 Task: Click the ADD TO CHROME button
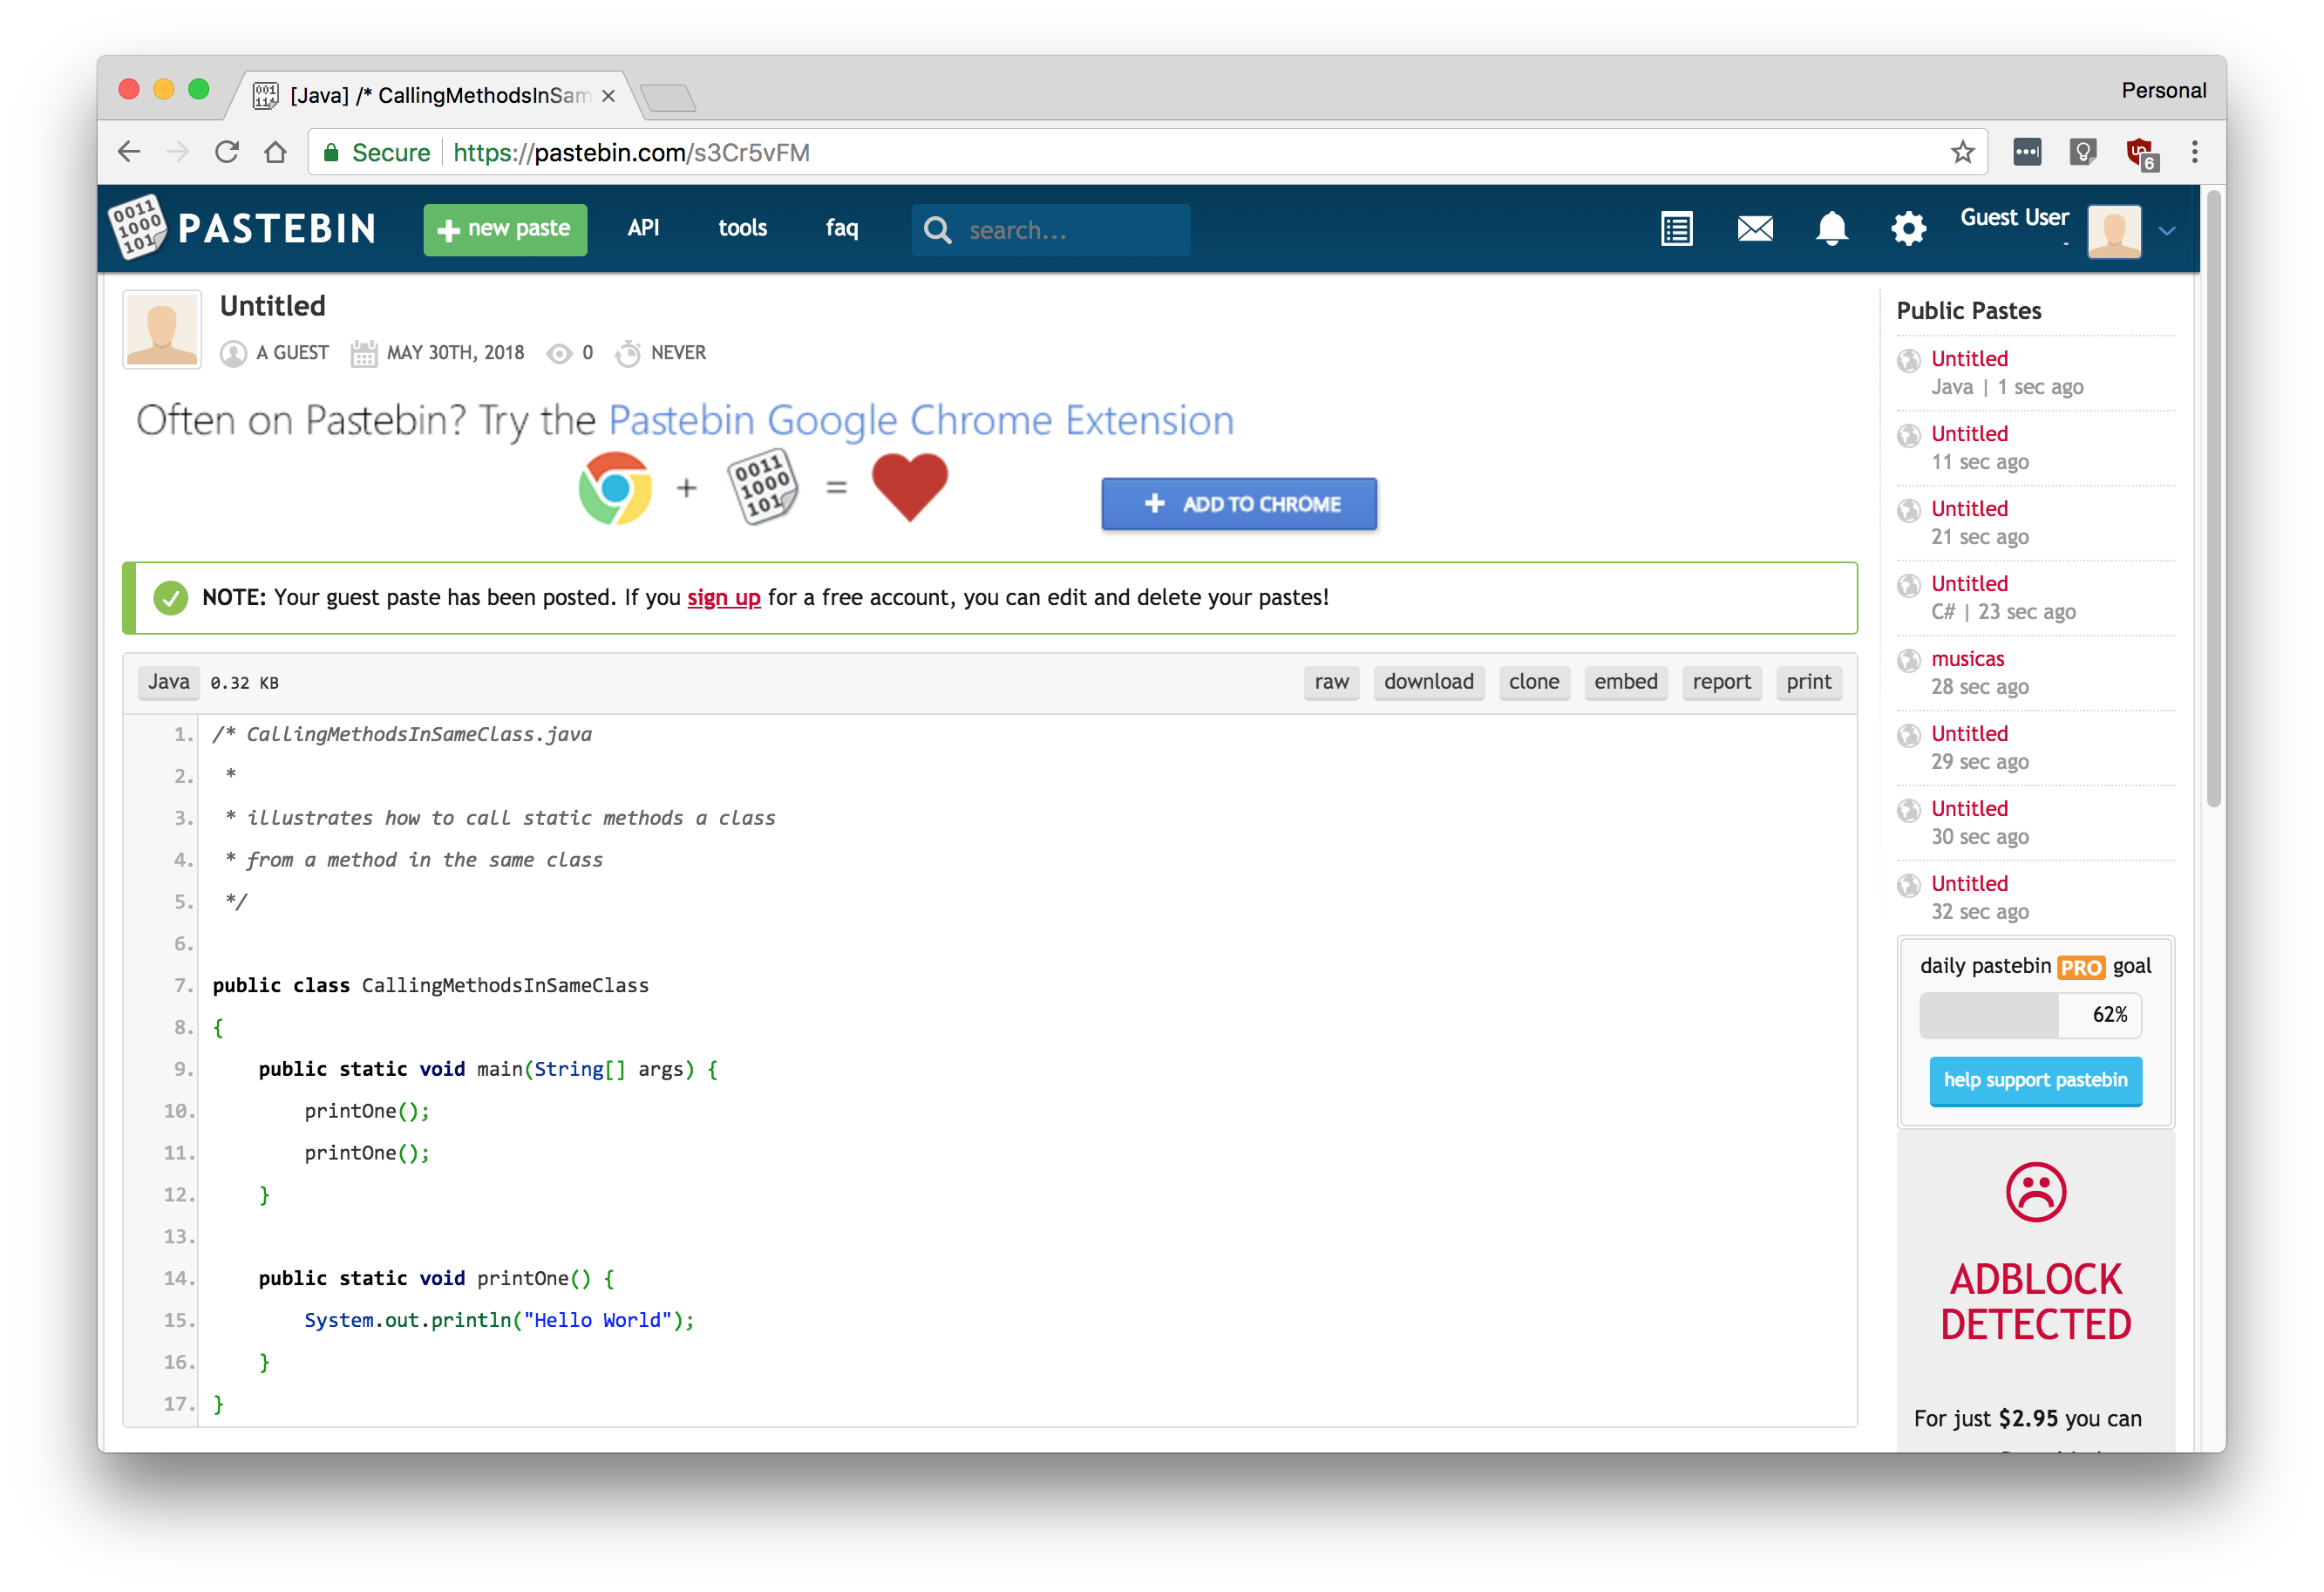coord(1238,504)
